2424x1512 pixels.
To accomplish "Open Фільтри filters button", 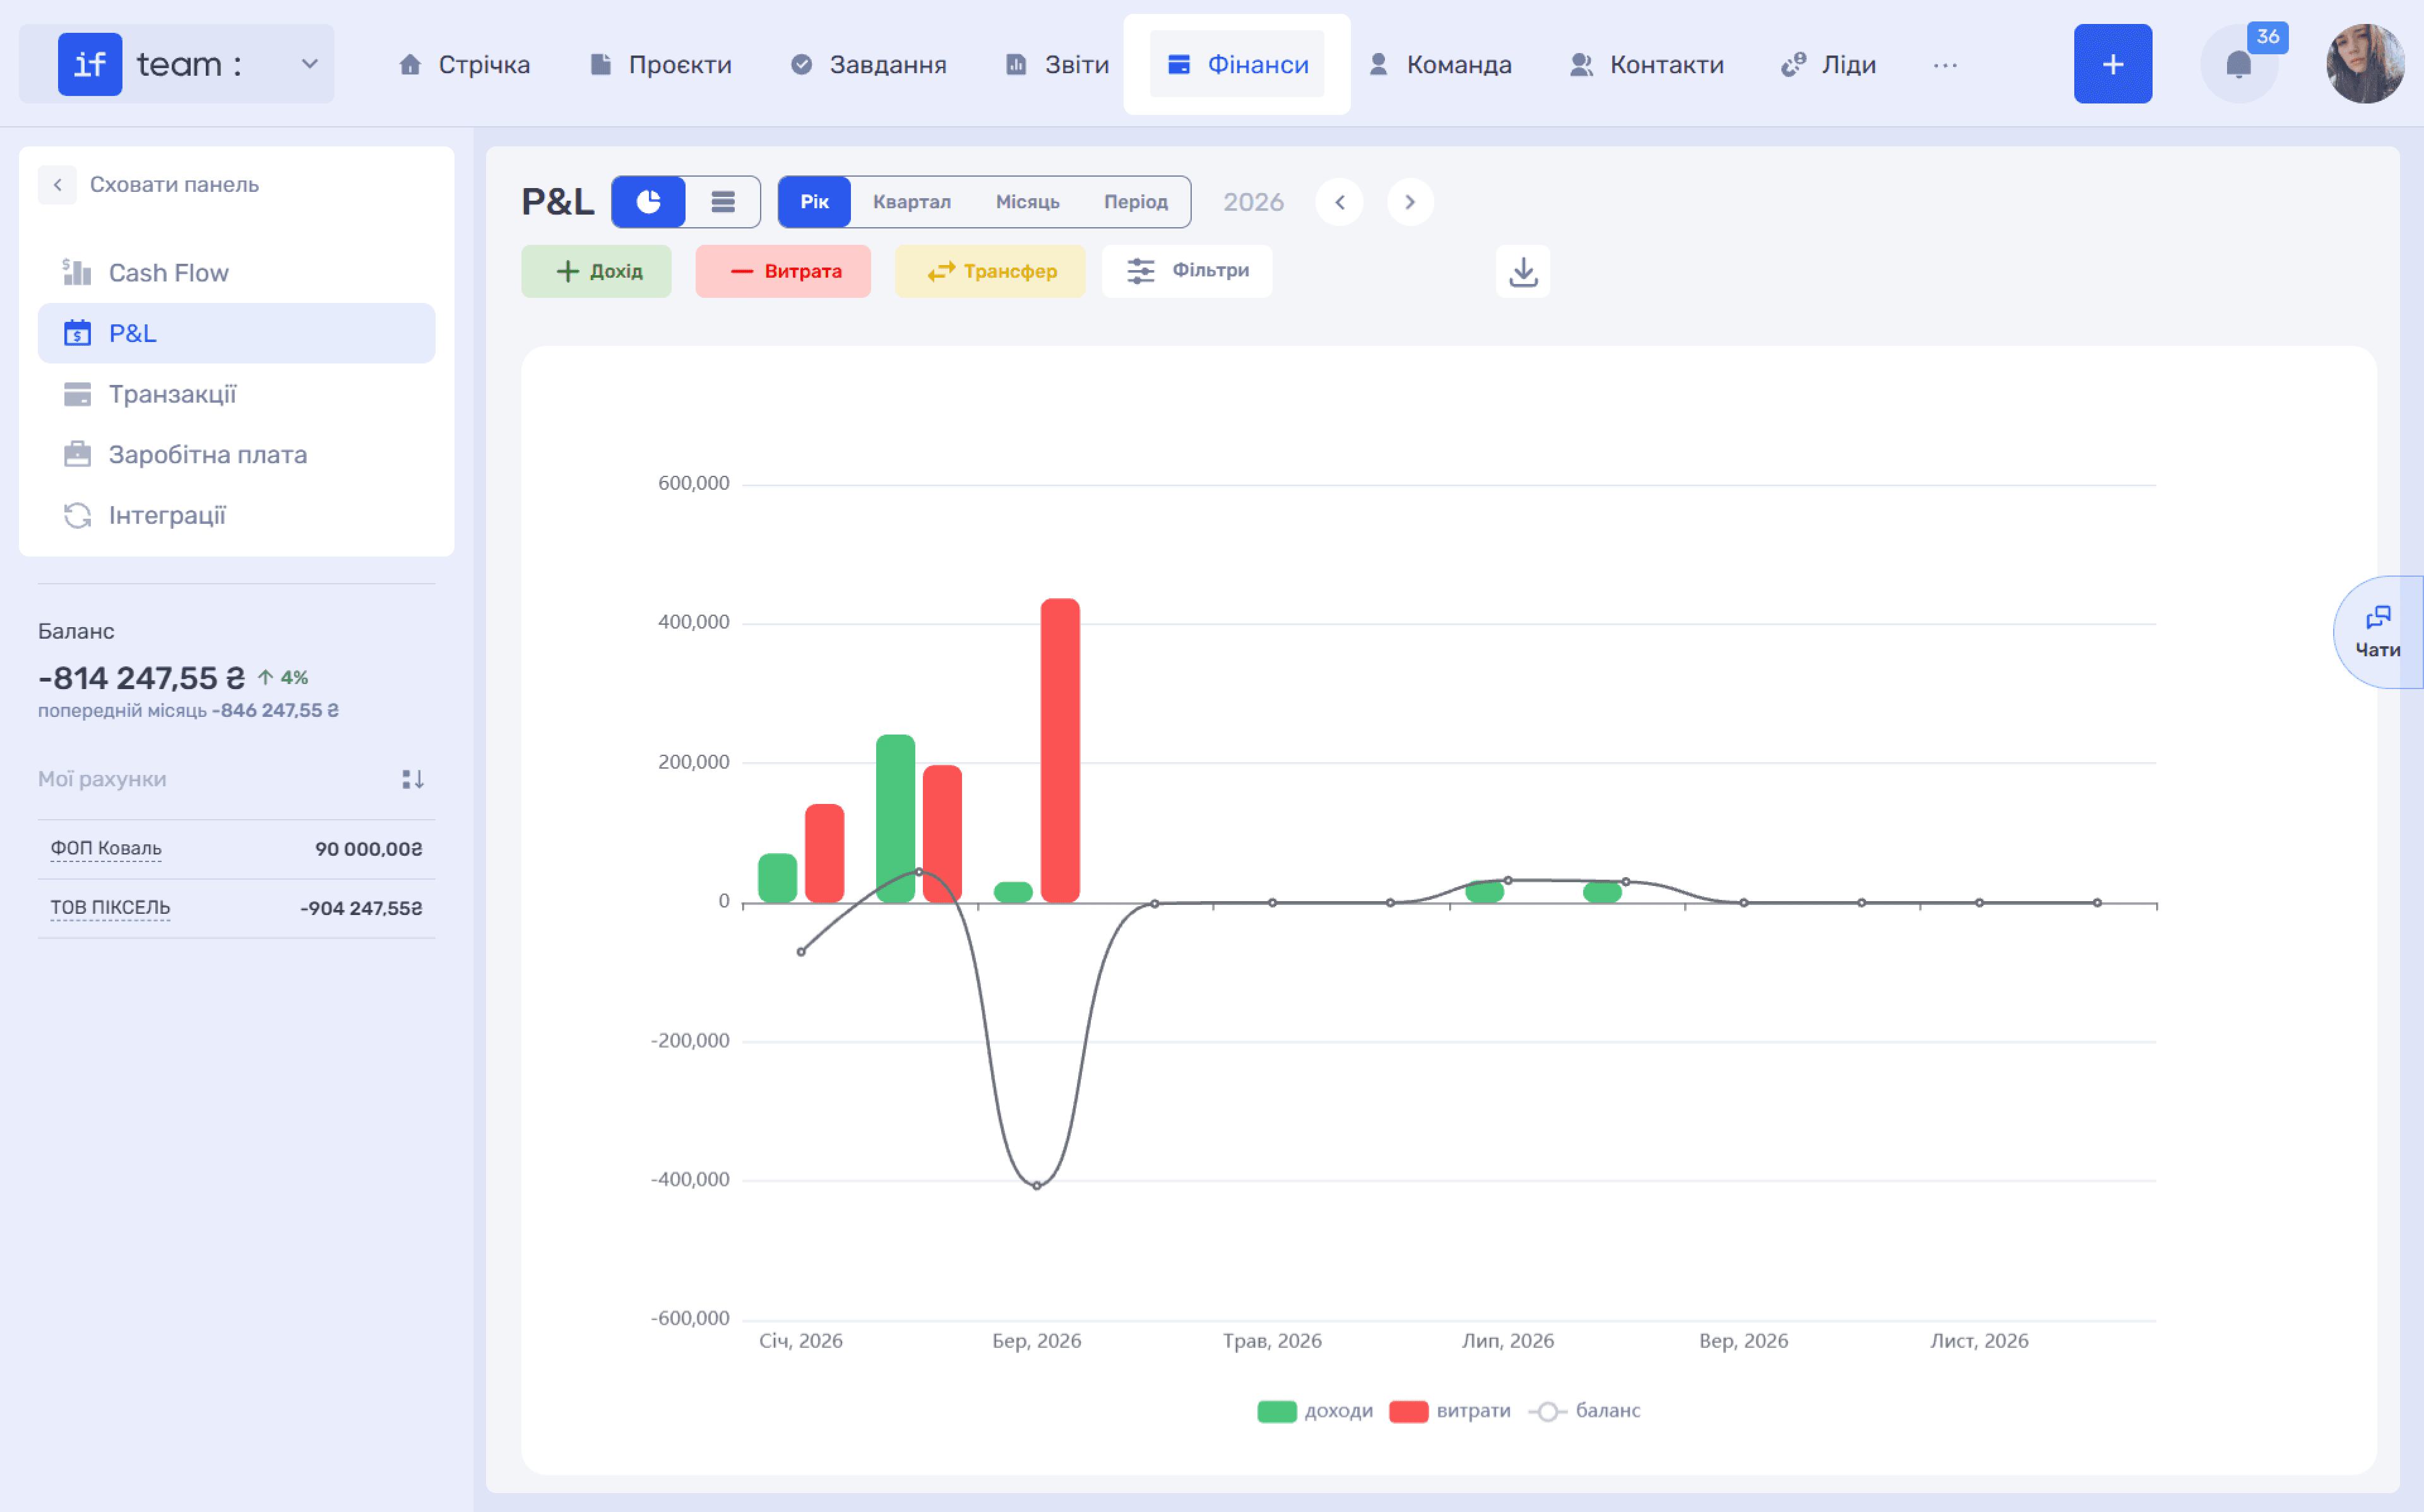I will pyautogui.click(x=1187, y=271).
